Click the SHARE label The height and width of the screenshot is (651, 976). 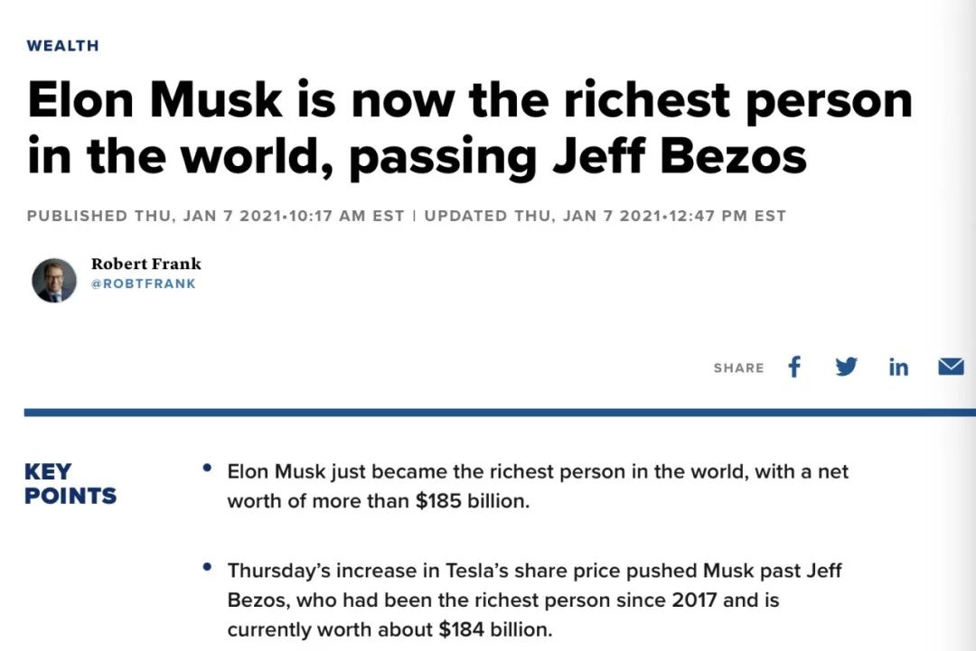738,368
